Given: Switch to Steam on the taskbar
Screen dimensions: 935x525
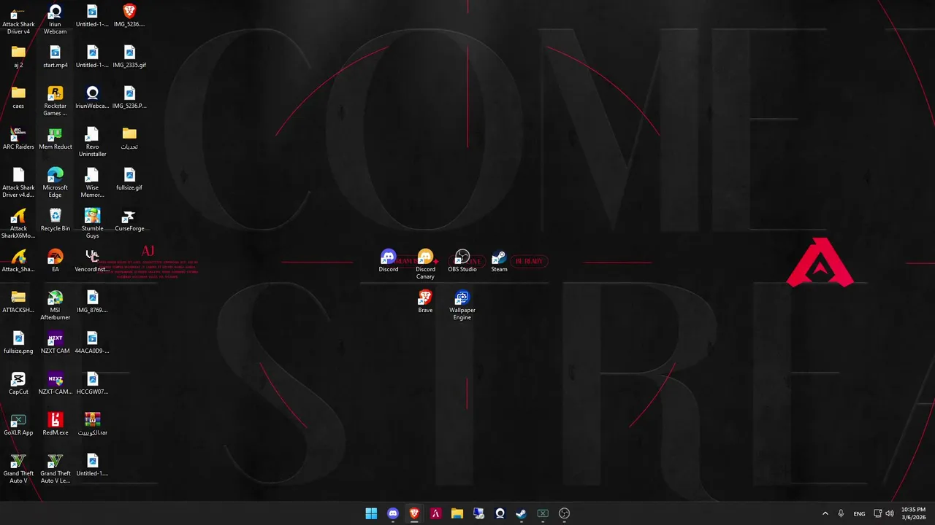Looking at the screenshot, I should tap(522, 513).
